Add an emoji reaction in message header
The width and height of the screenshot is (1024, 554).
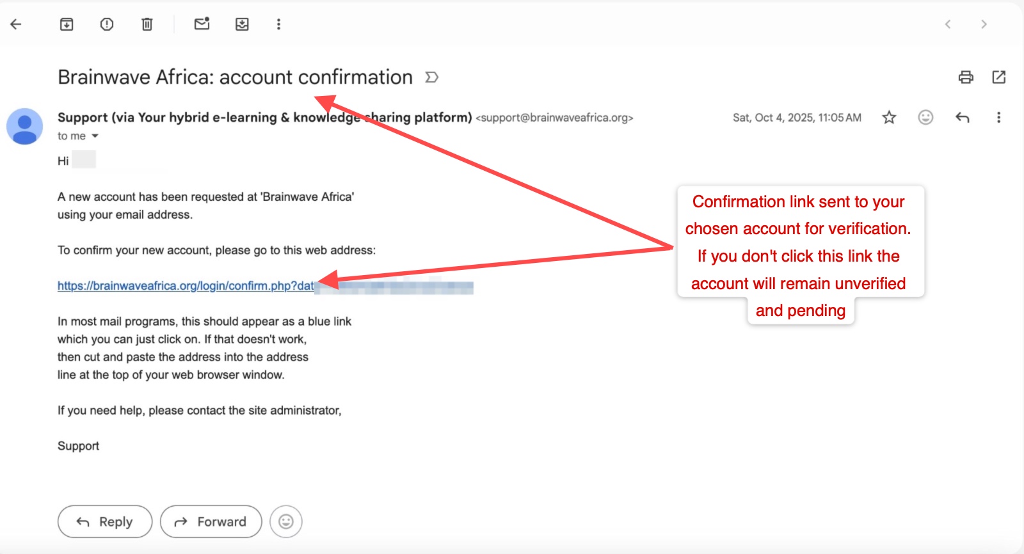click(925, 118)
